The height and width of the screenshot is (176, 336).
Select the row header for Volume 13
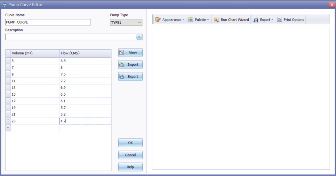(x=8, y=88)
